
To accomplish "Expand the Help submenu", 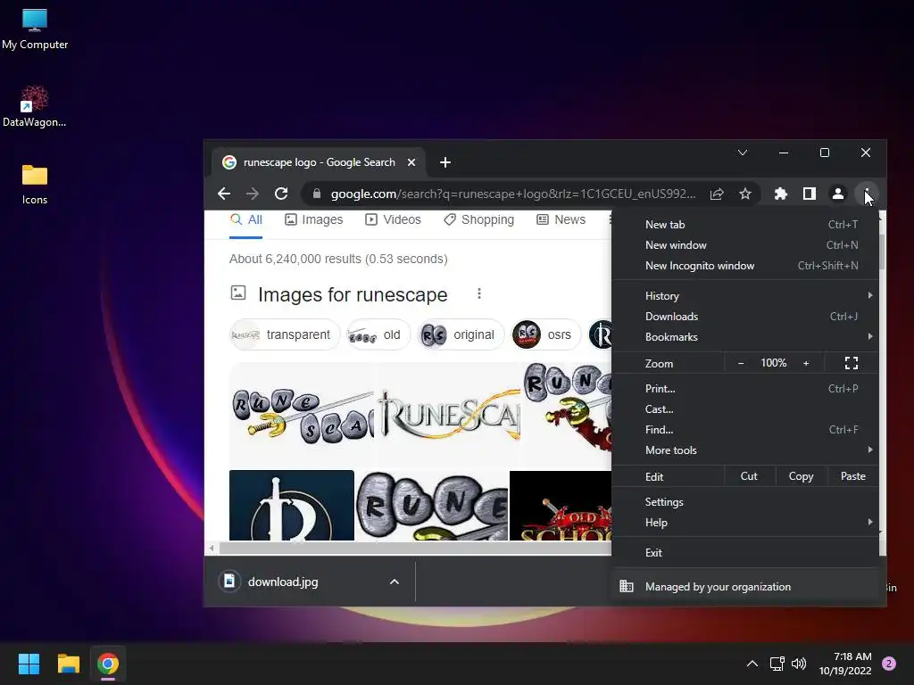I will click(745, 523).
